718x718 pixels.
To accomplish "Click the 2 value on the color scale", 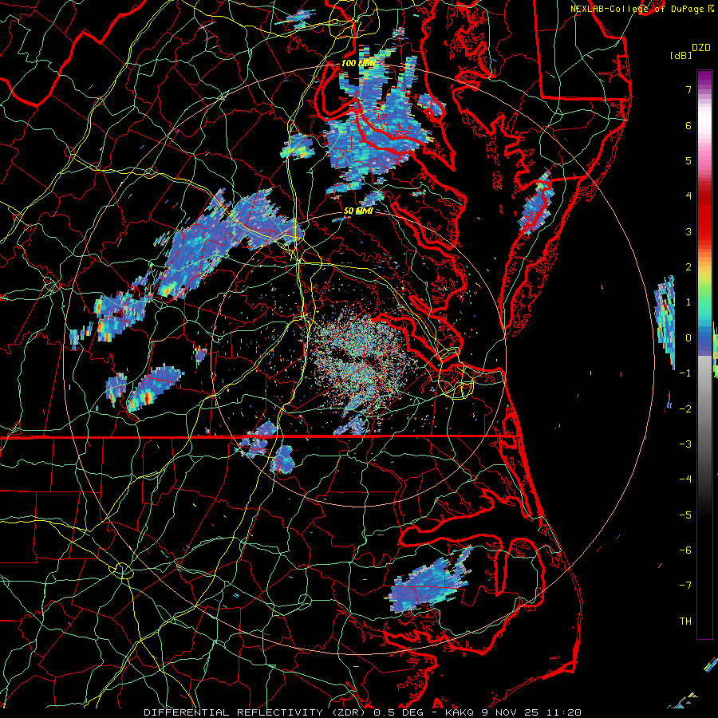I will tap(688, 267).
